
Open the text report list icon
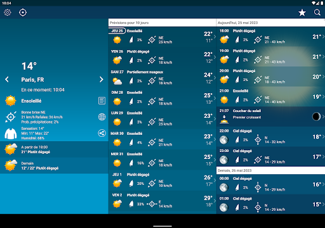(x=102, y=101)
